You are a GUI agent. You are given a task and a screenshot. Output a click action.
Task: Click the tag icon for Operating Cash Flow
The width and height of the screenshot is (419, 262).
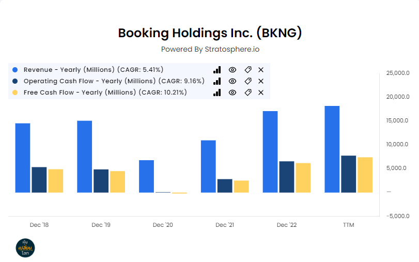point(248,81)
